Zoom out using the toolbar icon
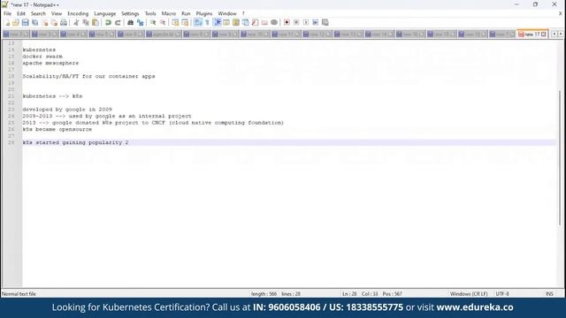The height and width of the screenshot is (318, 566). (x=163, y=22)
